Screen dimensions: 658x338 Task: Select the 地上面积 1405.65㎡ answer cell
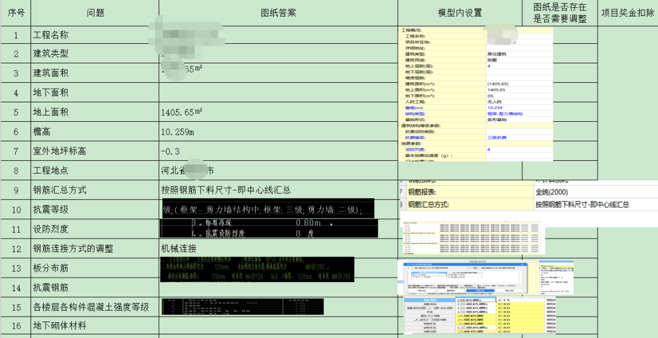(x=278, y=112)
